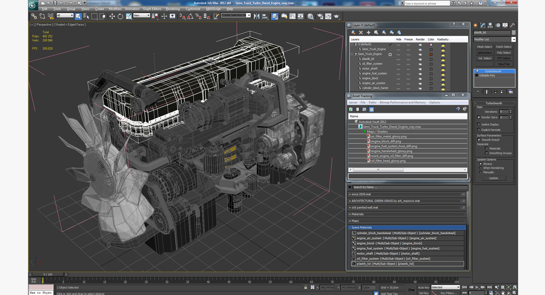Select the Manually update option

(480, 172)
